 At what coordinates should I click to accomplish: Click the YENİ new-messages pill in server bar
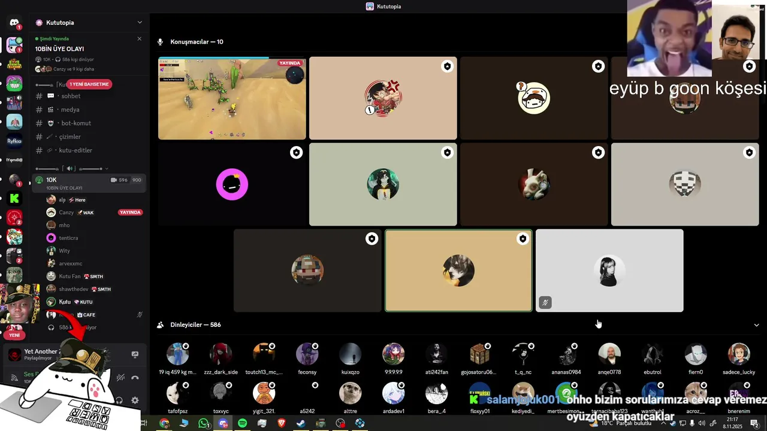click(14, 335)
